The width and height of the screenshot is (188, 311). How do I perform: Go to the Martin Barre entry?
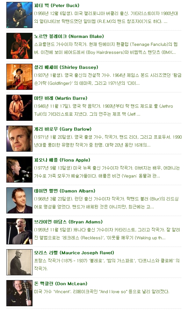pyautogui.click(x=61, y=98)
